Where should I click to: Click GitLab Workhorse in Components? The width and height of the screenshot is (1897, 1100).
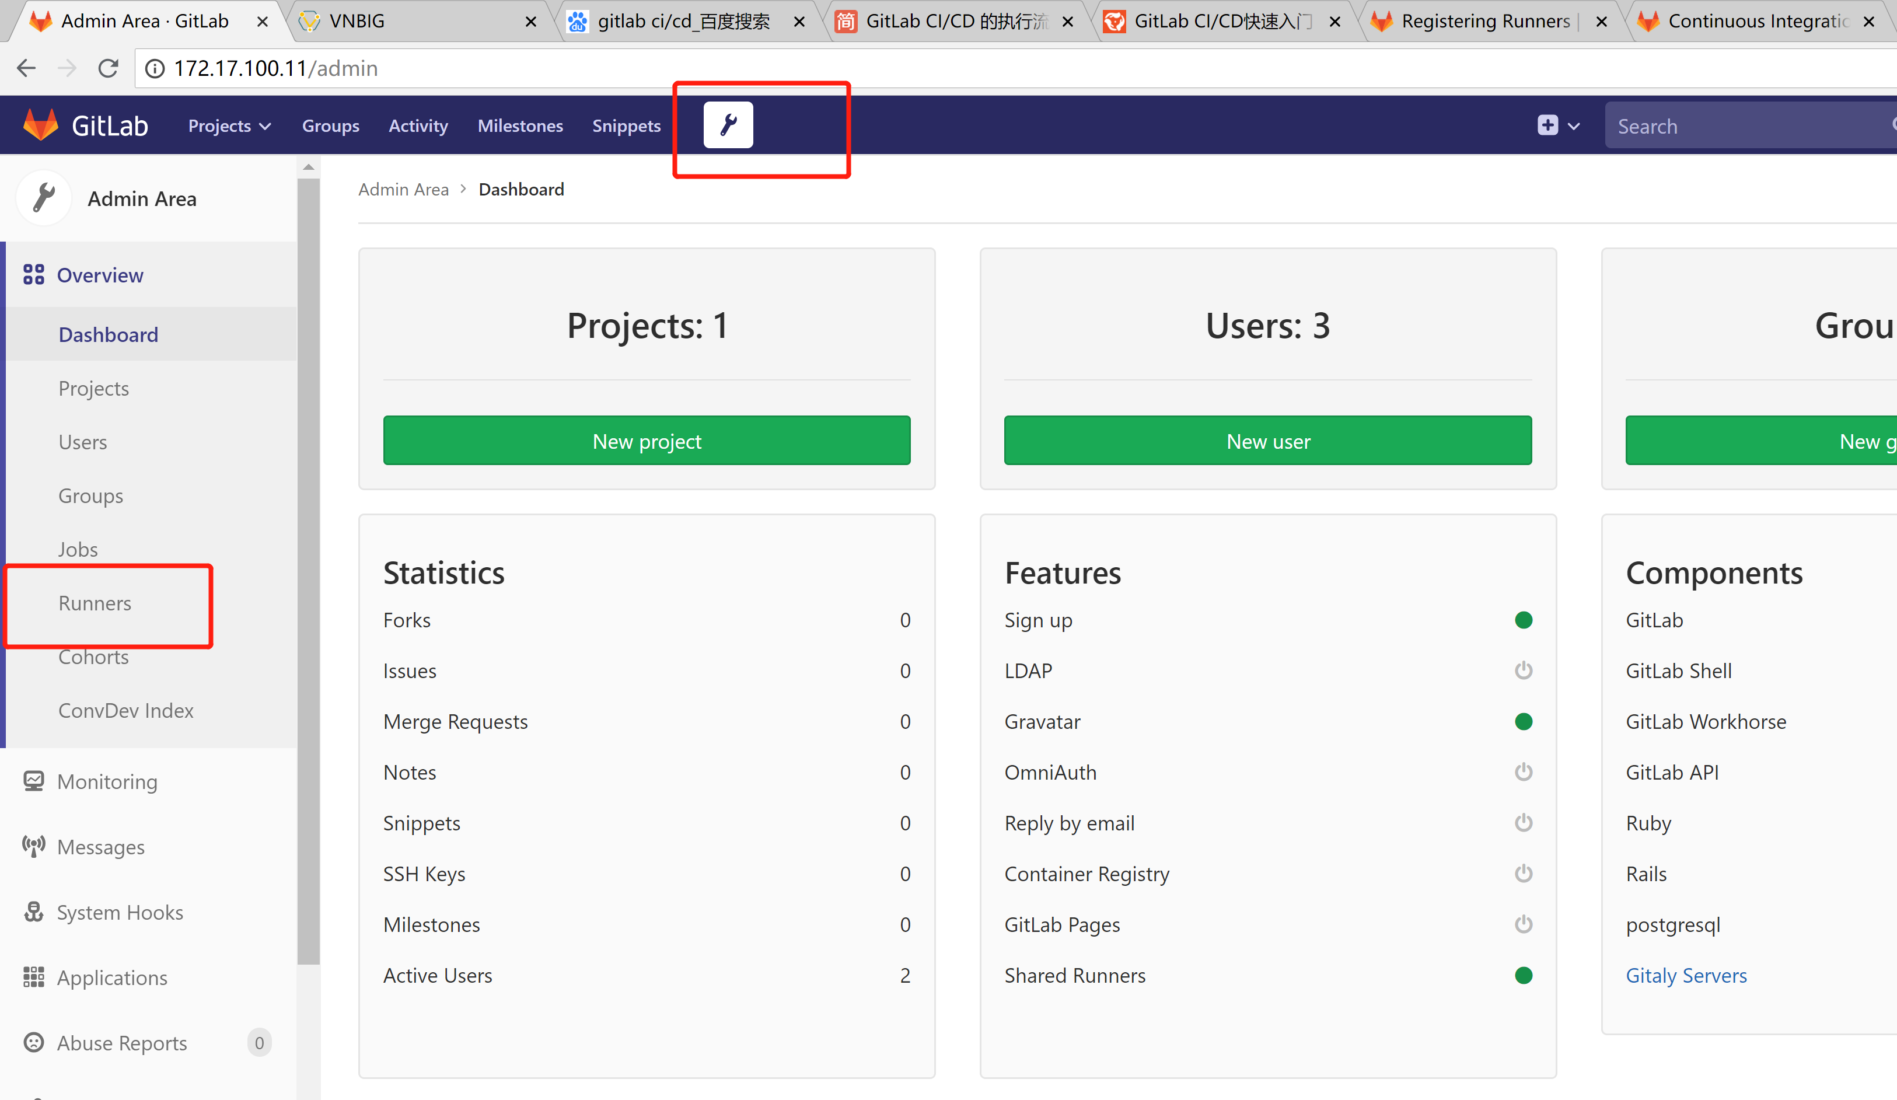tap(1706, 721)
